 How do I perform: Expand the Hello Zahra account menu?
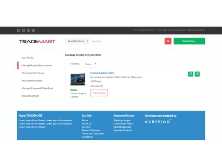[x=189, y=41]
